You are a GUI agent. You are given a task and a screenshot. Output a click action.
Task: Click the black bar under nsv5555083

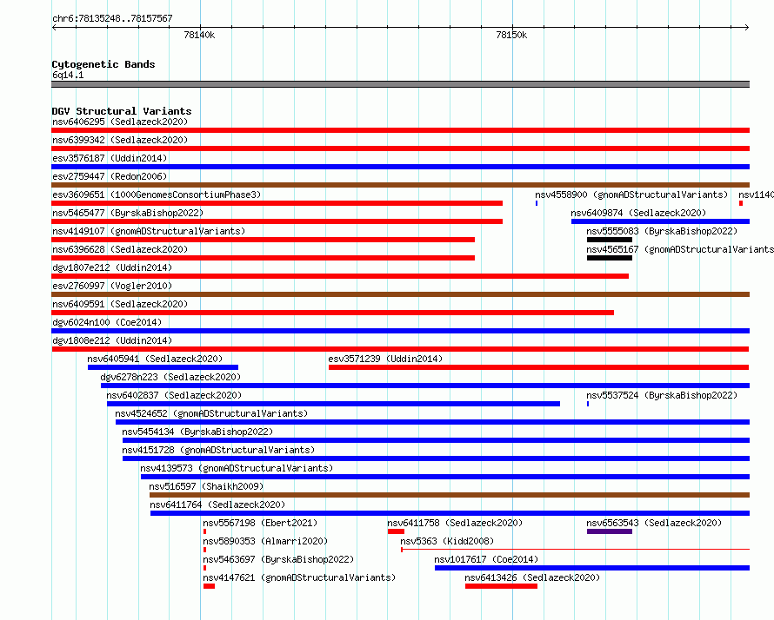610,240
